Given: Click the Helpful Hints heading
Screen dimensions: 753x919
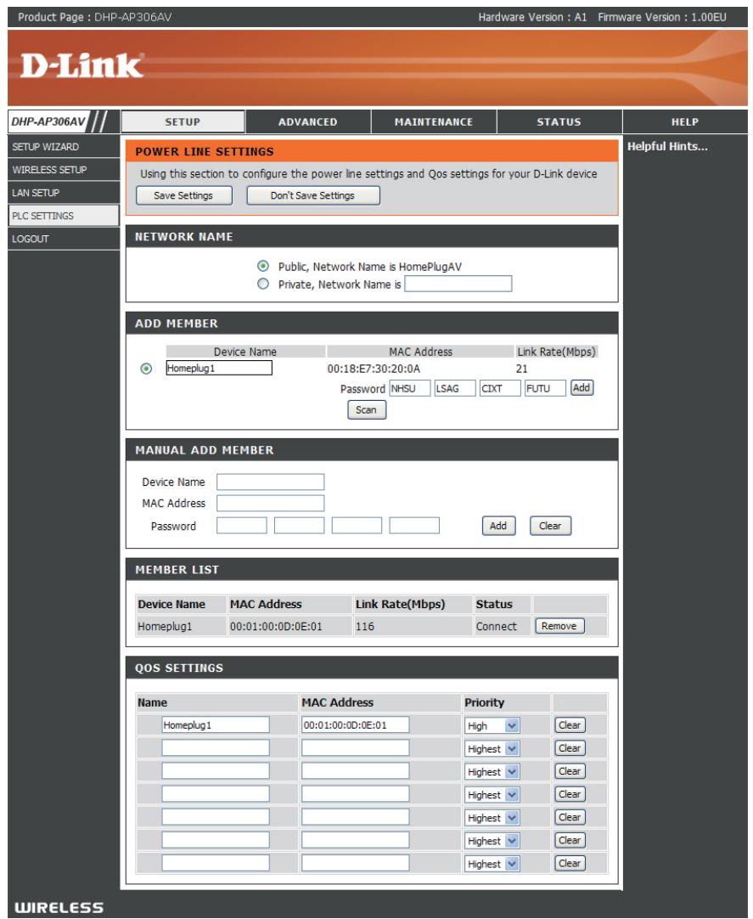Looking at the screenshot, I should coord(667,147).
